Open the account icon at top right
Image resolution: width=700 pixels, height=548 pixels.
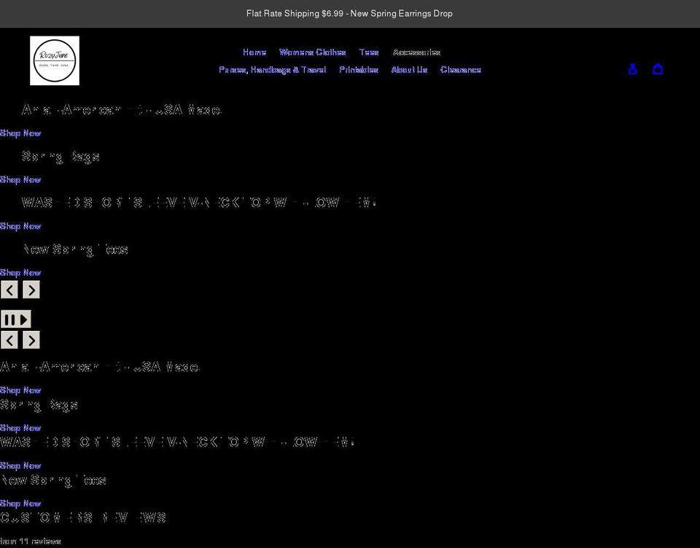coord(632,68)
